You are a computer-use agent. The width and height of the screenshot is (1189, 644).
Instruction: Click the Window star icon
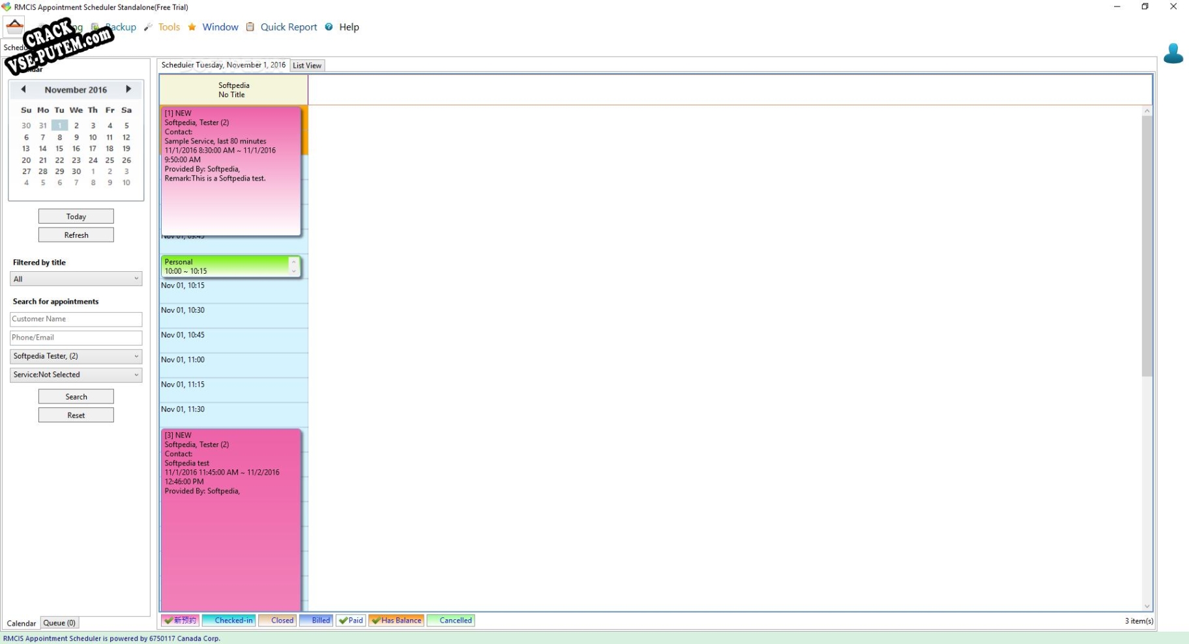click(x=192, y=27)
